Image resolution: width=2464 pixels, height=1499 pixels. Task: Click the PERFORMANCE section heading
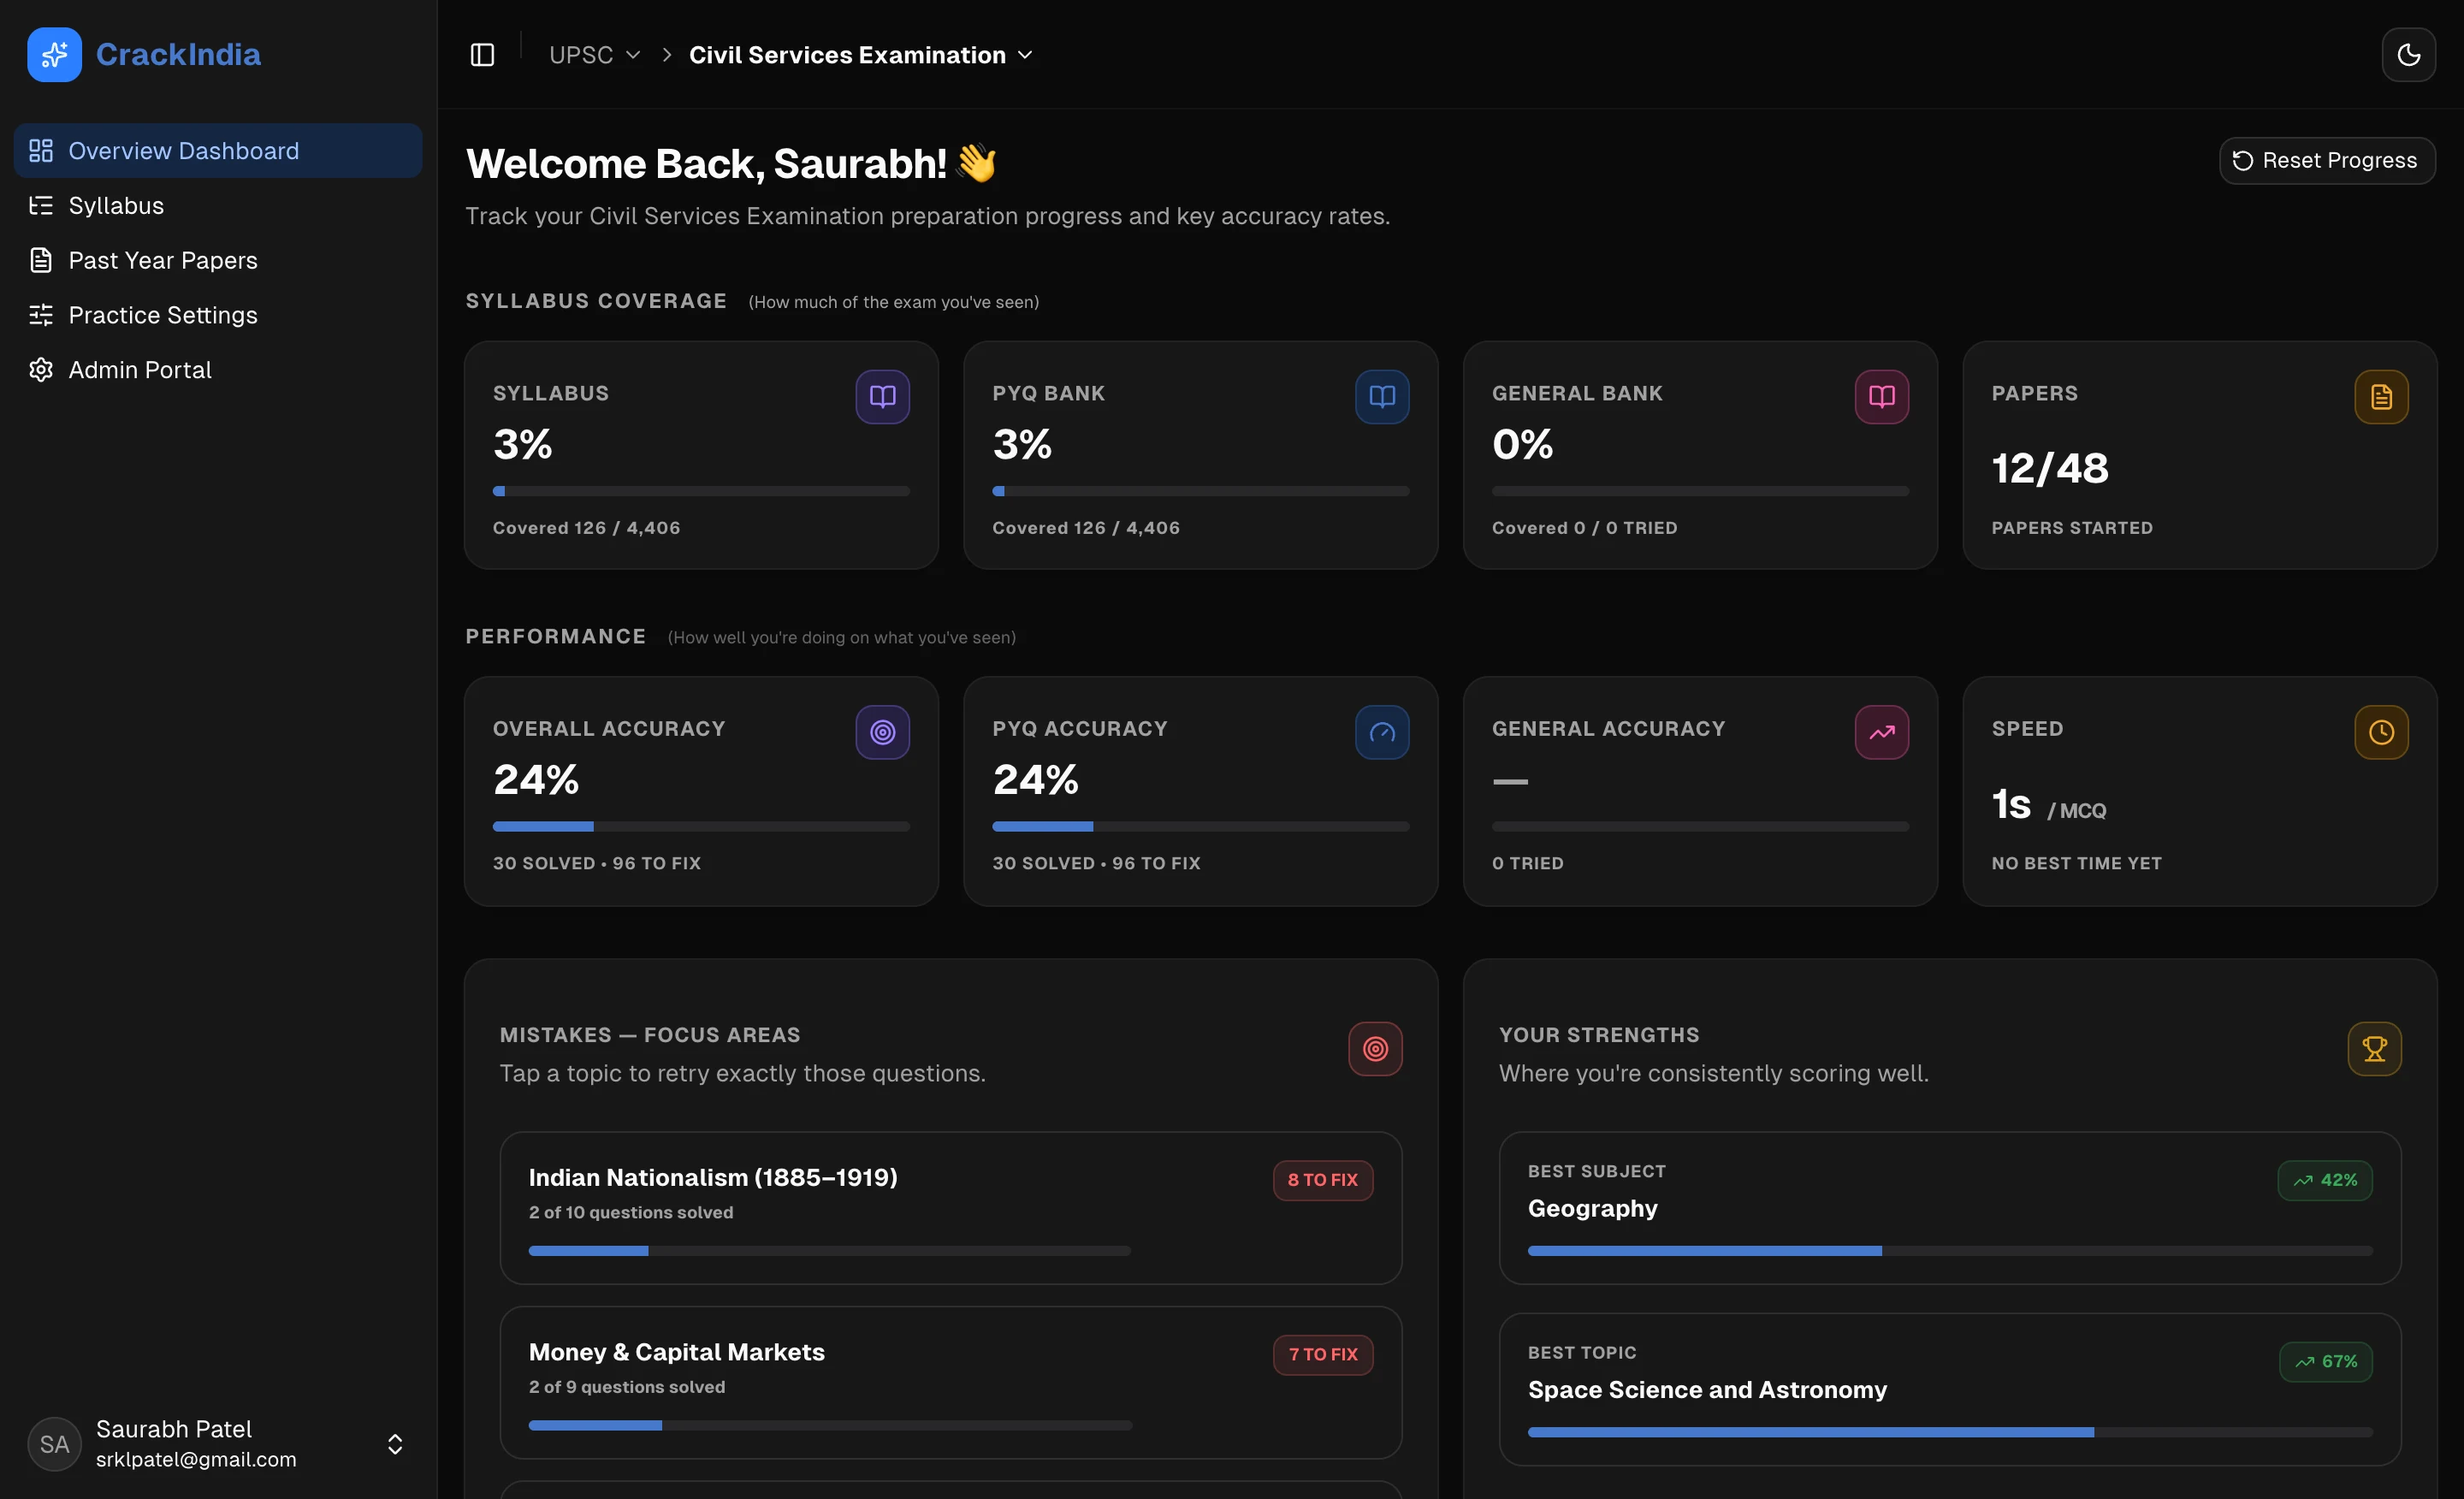pos(556,637)
